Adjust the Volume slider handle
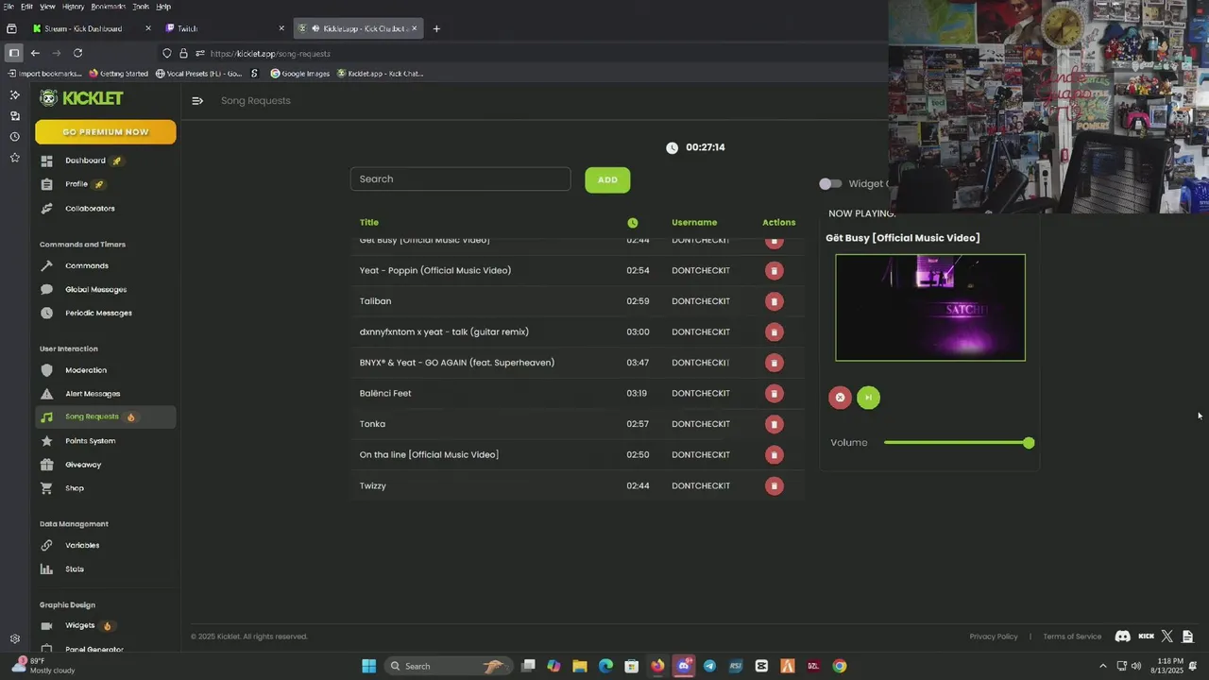 1029,443
